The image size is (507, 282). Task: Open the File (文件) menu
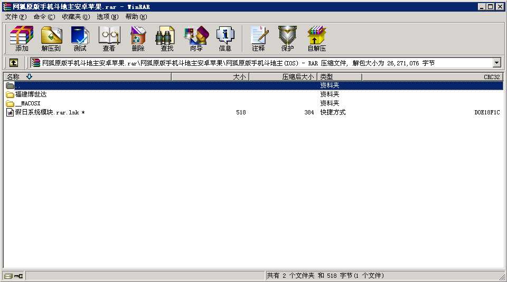pyautogui.click(x=15, y=17)
